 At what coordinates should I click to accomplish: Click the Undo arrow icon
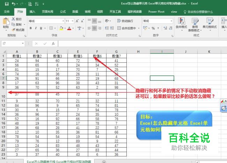pos(14,4)
